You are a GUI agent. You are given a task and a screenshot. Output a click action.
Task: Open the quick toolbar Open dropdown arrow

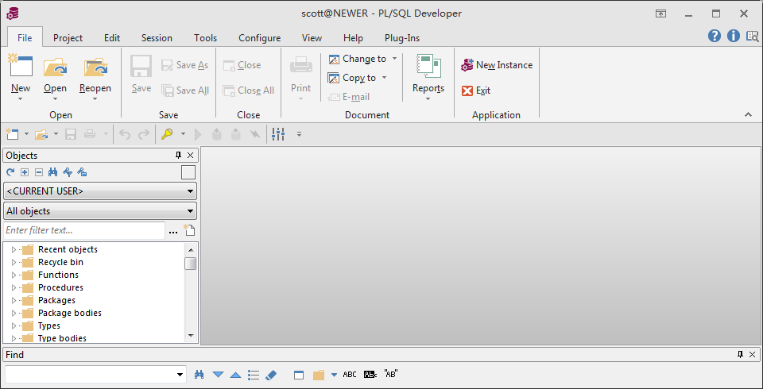click(56, 133)
